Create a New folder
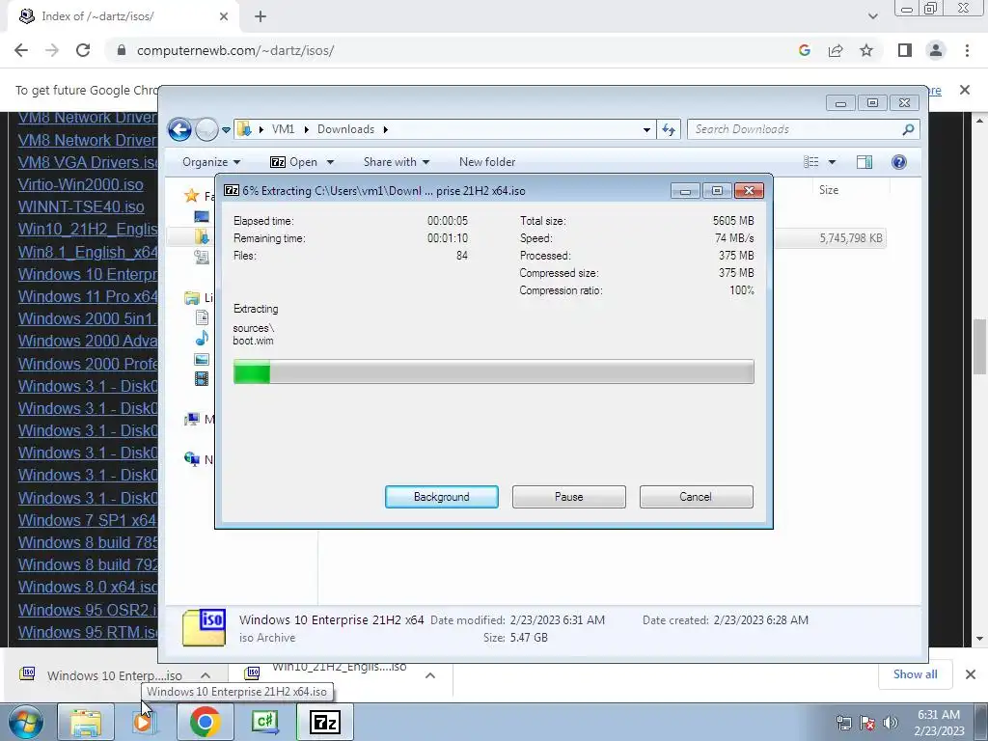The height and width of the screenshot is (741, 988). point(487,162)
